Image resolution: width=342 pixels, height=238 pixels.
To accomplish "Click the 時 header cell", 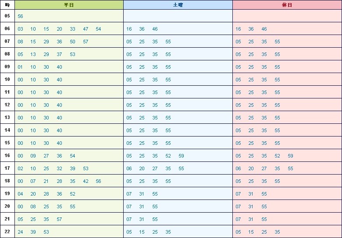I will (7, 5).
